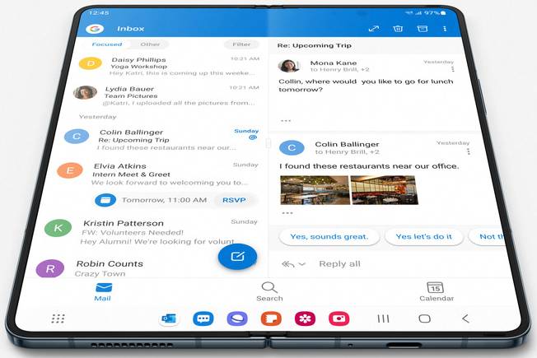The width and height of the screenshot is (537, 358).
Task: Tap the compose new email button
Action: [x=238, y=257]
